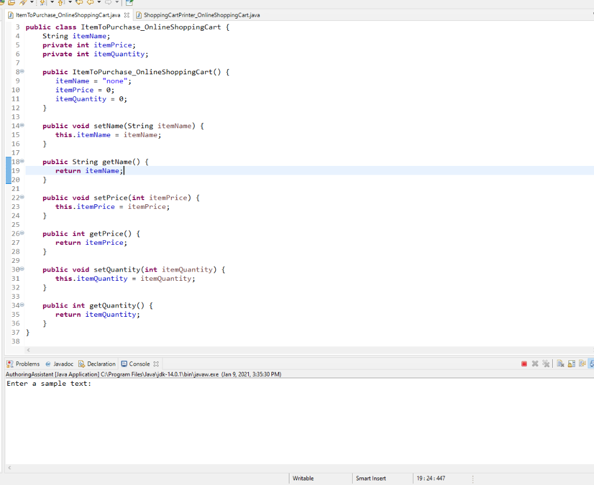Click the status bar drag handle dots
594x485 pixels.
[x=473, y=479]
